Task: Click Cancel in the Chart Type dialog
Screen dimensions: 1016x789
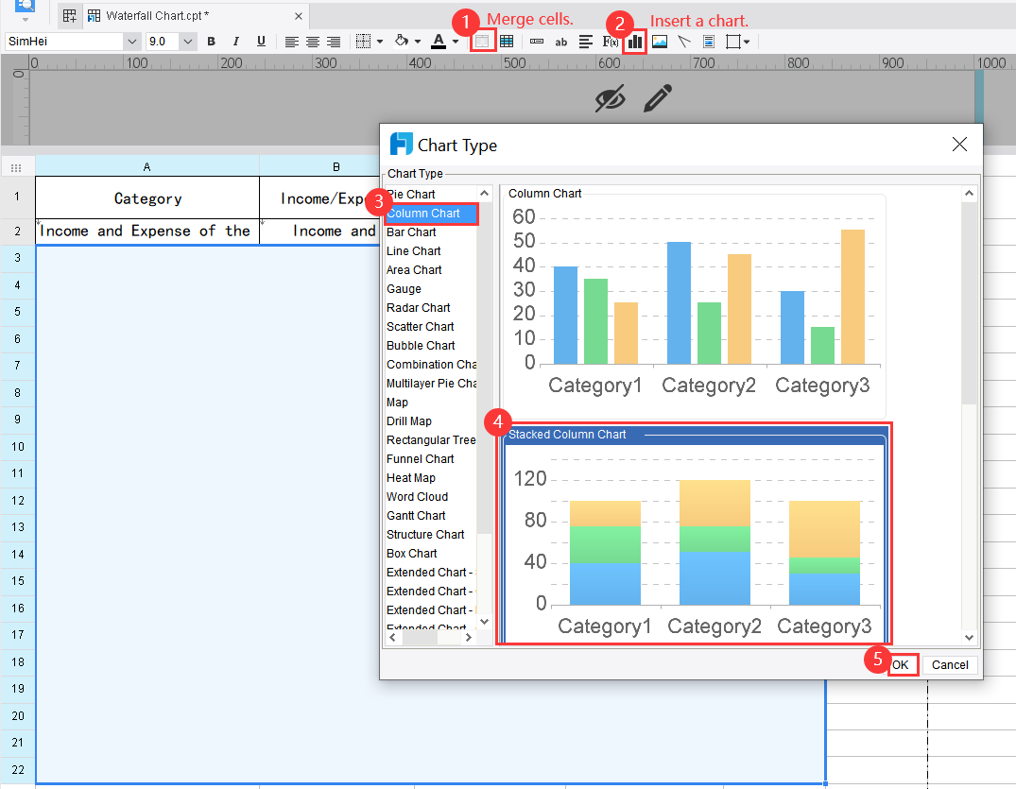Action: tap(948, 664)
